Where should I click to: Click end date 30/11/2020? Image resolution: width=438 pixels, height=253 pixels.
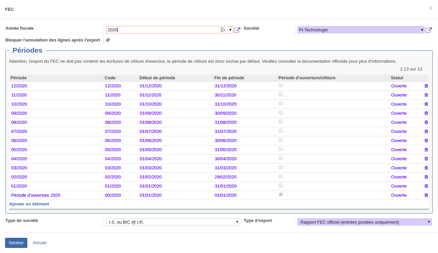tap(225, 95)
